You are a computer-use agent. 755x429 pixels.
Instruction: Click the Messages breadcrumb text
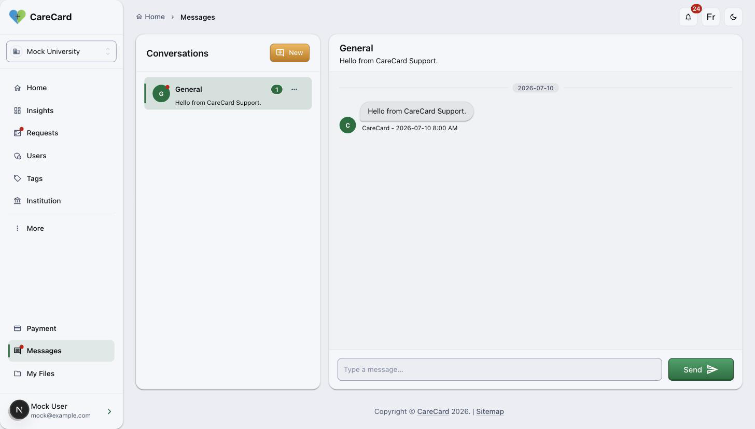tap(198, 17)
